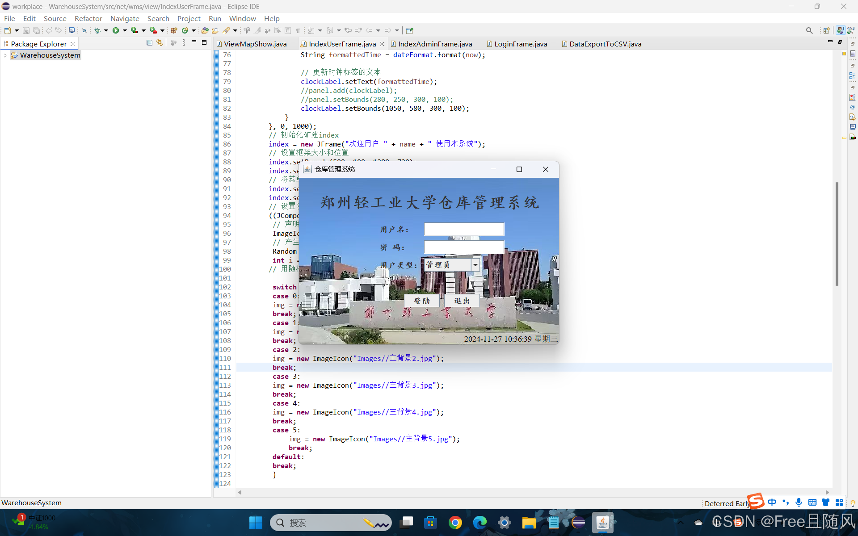
Task: Toggle Mark Occurrences toolbar icon
Action: click(x=257, y=30)
